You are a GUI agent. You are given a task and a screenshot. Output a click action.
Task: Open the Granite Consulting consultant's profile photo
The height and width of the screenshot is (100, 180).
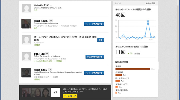(26, 24)
